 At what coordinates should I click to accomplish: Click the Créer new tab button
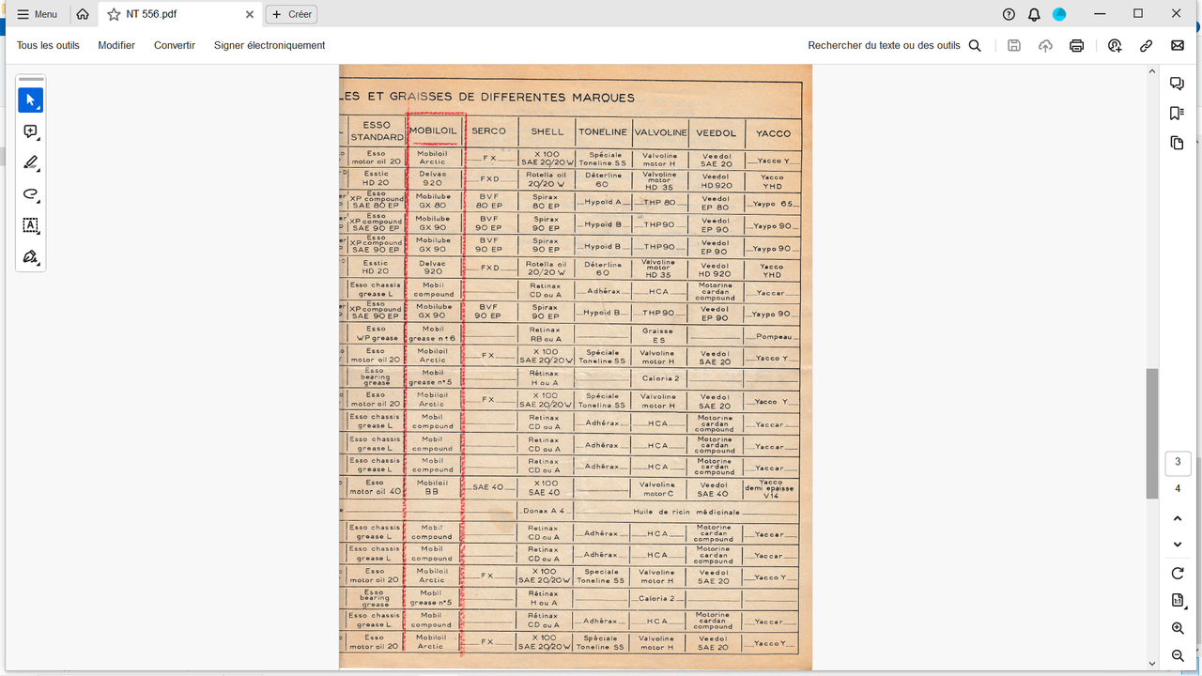(x=291, y=14)
